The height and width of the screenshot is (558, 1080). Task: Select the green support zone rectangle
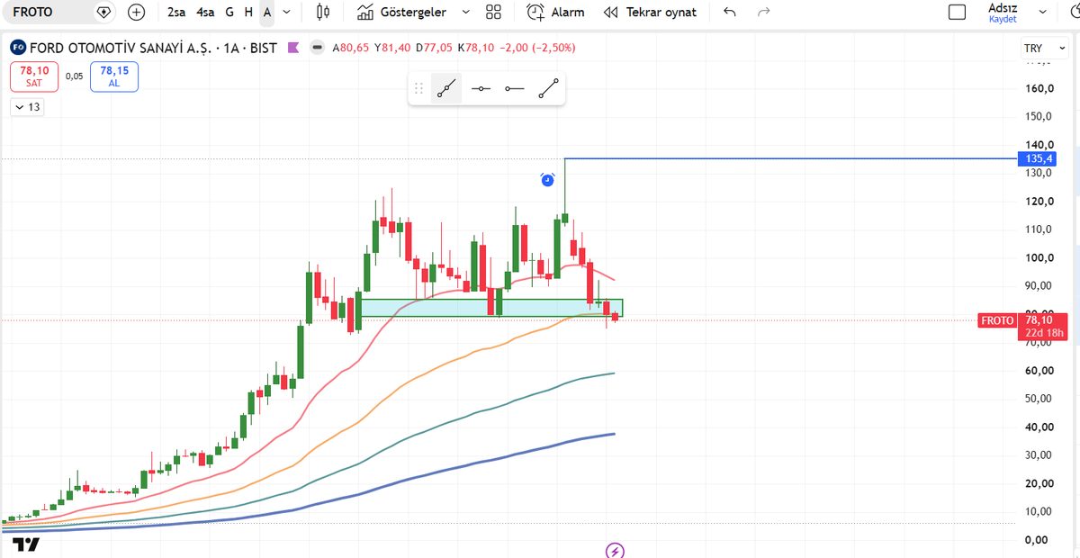[x=490, y=308]
